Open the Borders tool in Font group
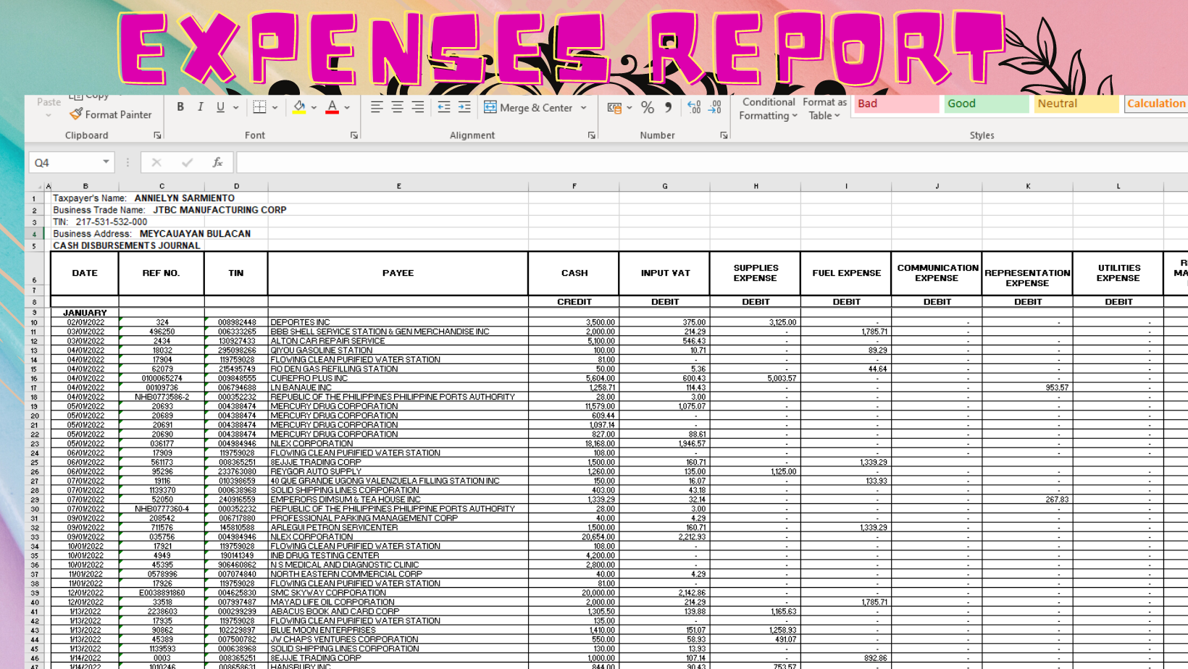The height and width of the screenshot is (669, 1188). [259, 107]
